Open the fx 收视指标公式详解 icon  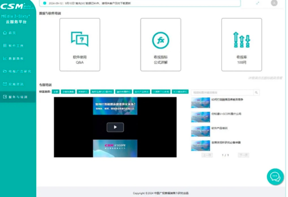click(161, 40)
